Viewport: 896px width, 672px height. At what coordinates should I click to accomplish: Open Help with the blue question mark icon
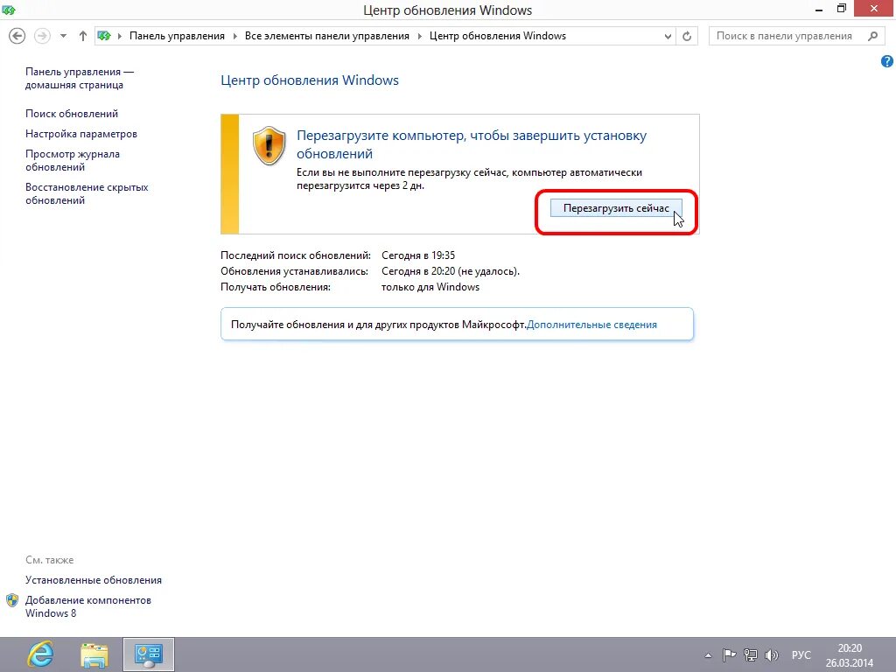point(887,61)
